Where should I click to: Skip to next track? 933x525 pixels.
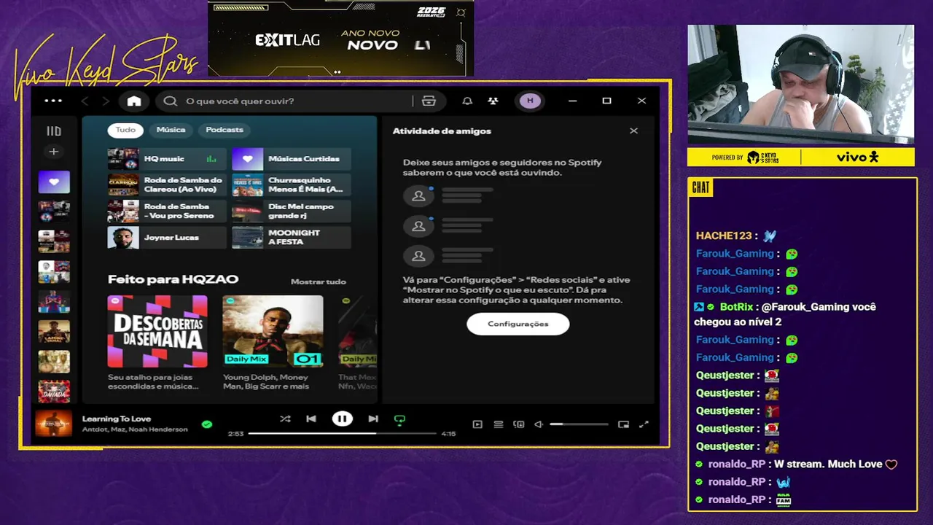[x=373, y=419]
